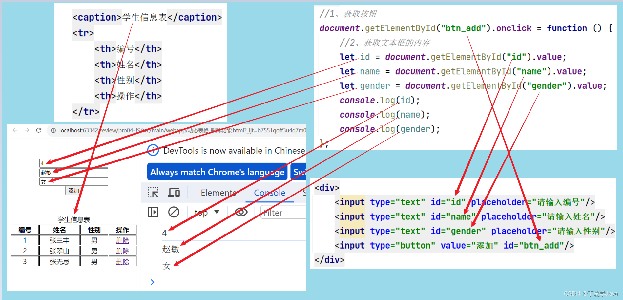Click the 张无忌 name cell

(x=60, y=262)
